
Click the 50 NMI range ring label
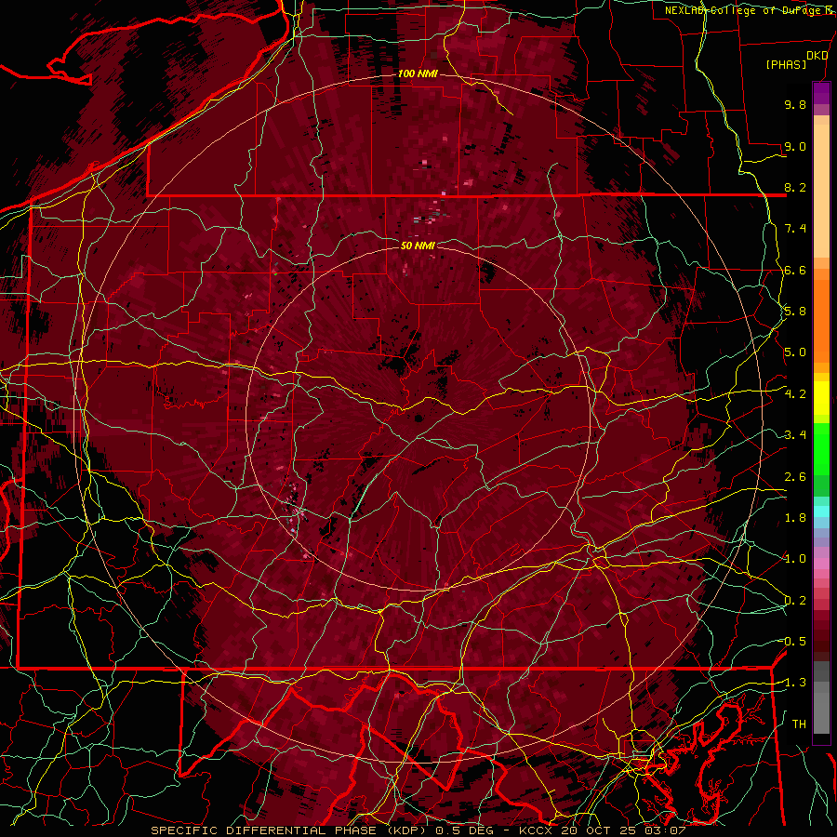pyautogui.click(x=418, y=246)
